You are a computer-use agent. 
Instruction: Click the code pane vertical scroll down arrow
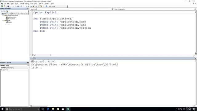(196, 53)
